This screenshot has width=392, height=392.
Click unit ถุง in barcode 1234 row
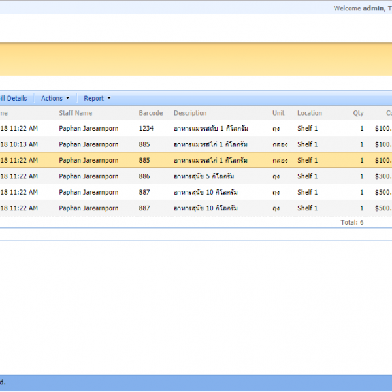pos(276,129)
